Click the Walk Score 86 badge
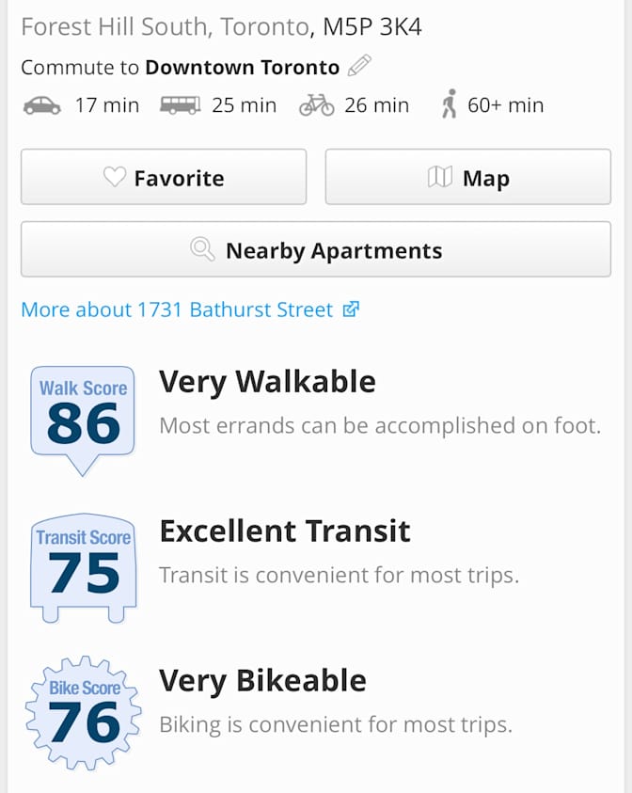The width and height of the screenshot is (632, 793). click(x=83, y=415)
